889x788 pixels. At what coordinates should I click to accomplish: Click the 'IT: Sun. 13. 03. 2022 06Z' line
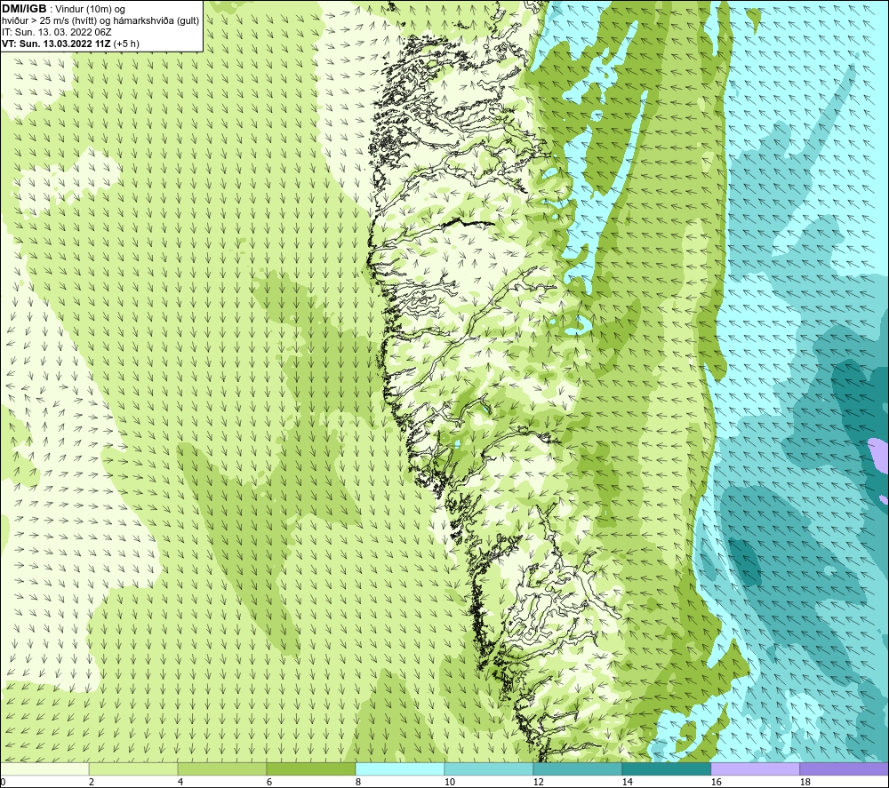[57, 32]
